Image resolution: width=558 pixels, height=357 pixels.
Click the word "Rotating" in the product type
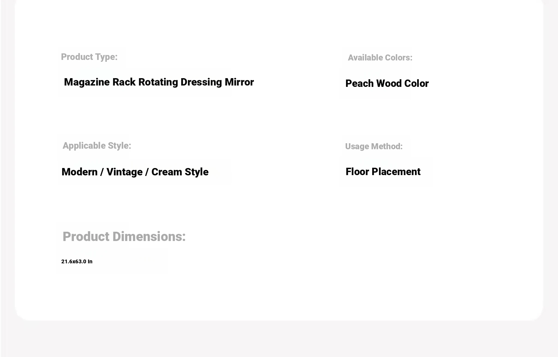pyautogui.click(x=158, y=82)
